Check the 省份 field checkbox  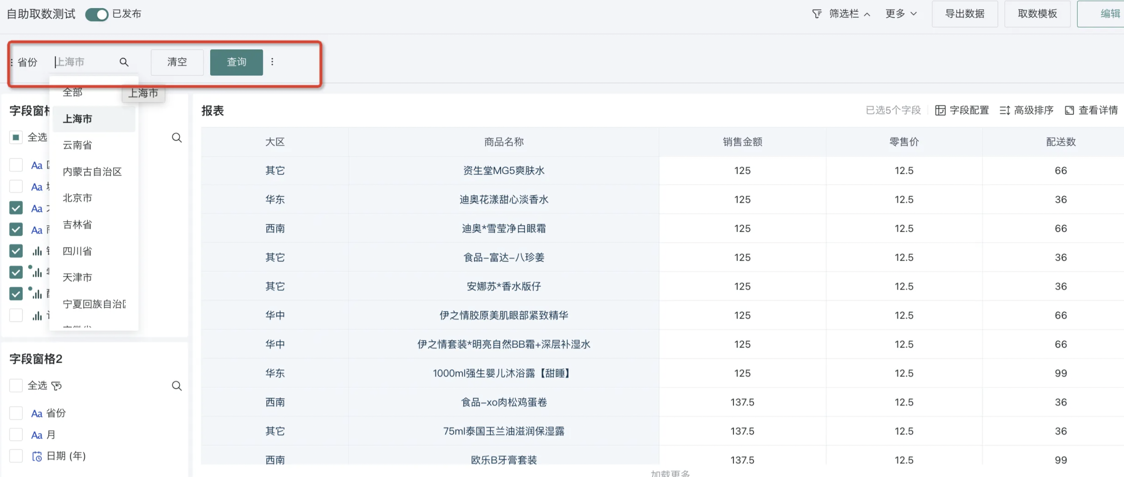16,413
